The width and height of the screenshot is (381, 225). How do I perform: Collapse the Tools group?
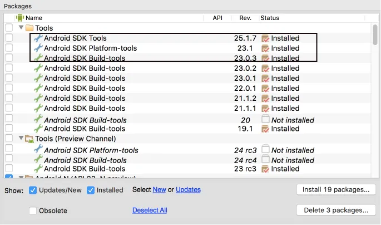pyautogui.click(x=22, y=28)
